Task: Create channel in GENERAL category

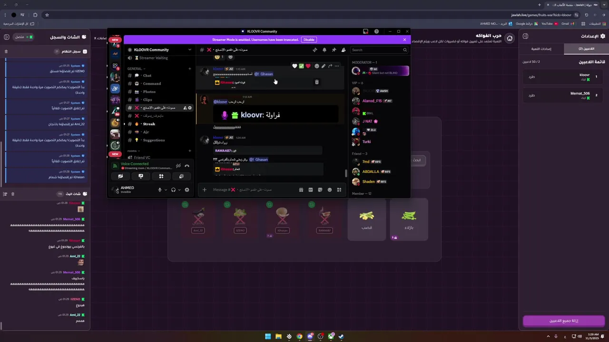Action: coord(189,69)
